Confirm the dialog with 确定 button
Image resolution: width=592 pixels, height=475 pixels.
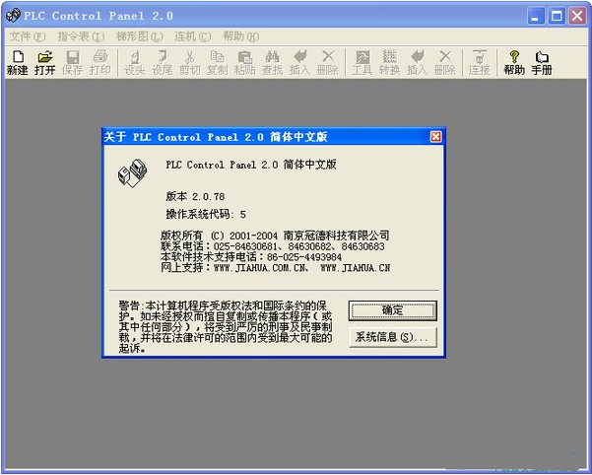[x=393, y=310]
